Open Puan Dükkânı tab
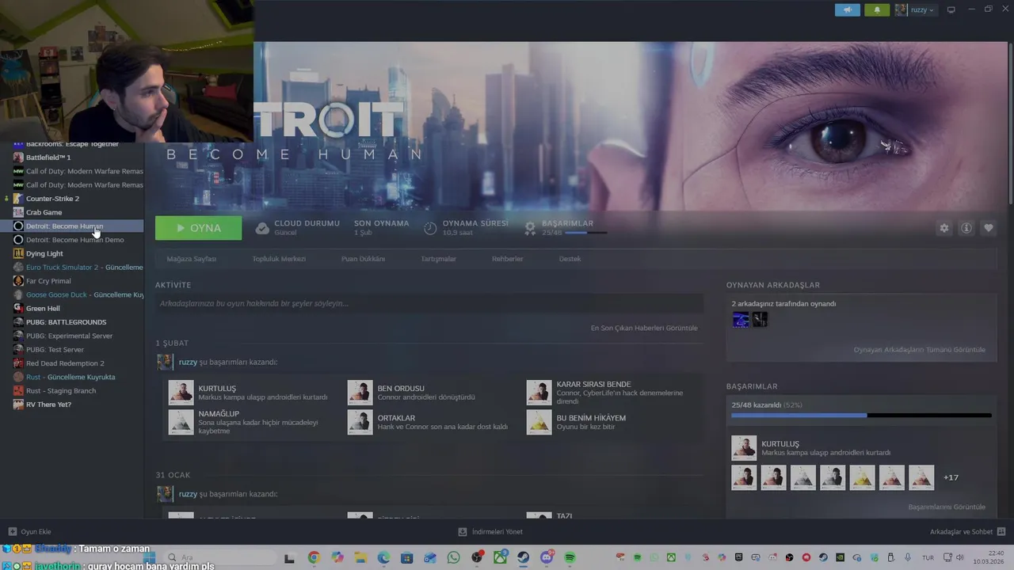1014x570 pixels. pyautogui.click(x=363, y=259)
